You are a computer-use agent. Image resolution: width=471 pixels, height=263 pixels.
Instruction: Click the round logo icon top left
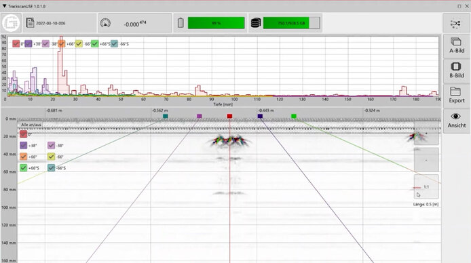(x=11, y=23)
